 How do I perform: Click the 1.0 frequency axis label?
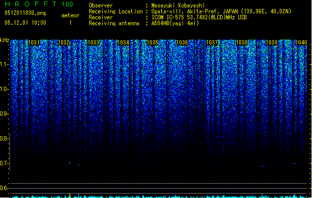pyautogui.click(x=4, y=89)
